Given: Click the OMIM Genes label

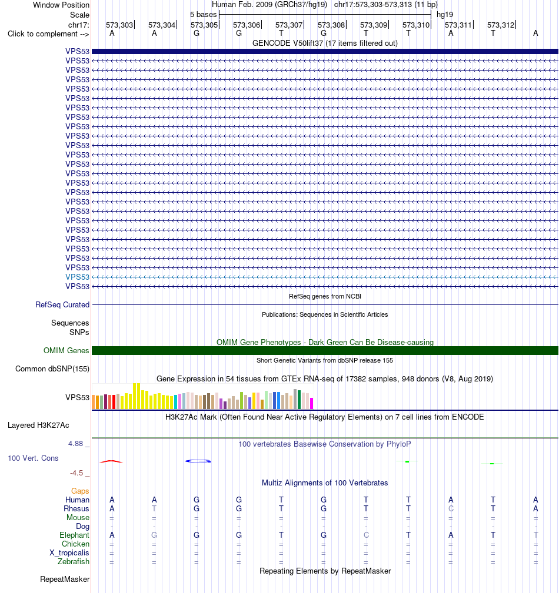Looking at the screenshot, I should (66, 351).
